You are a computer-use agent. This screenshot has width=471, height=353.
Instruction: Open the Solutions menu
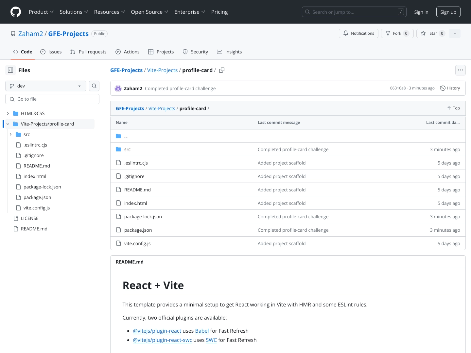click(x=74, y=12)
